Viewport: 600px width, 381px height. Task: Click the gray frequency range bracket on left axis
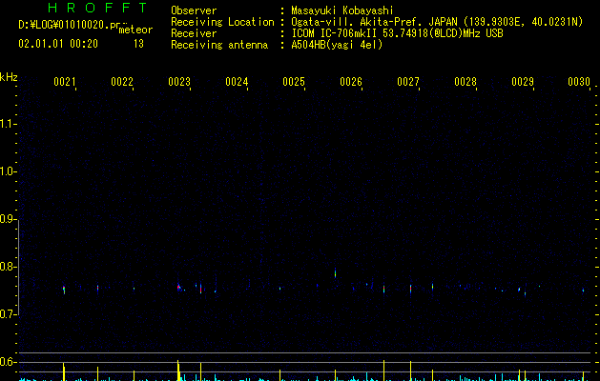pos(18,267)
